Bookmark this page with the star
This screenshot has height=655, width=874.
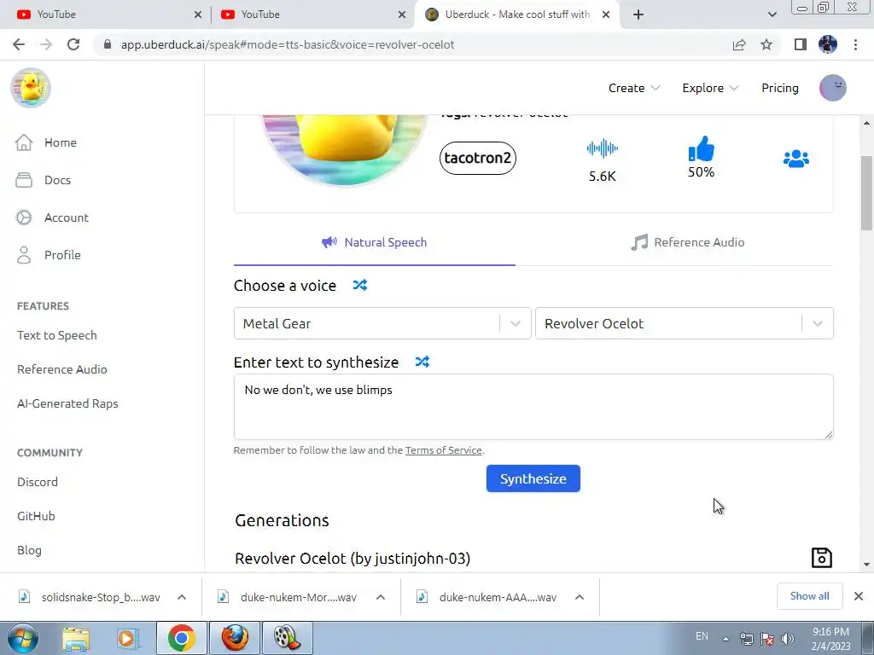(x=766, y=44)
